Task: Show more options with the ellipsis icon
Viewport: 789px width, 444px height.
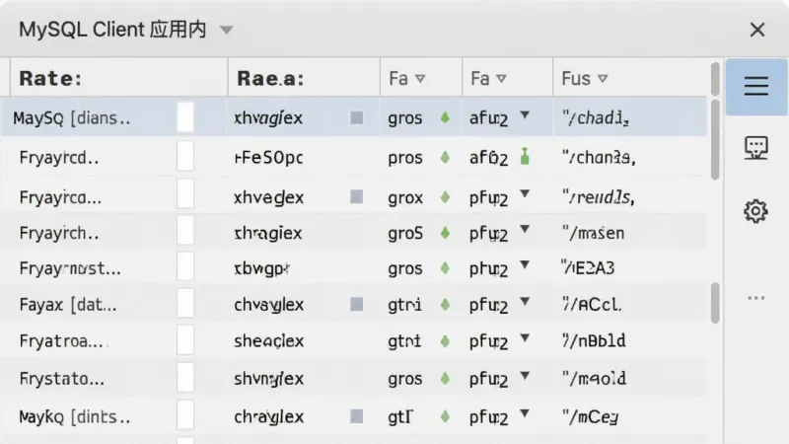Action: (x=755, y=298)
